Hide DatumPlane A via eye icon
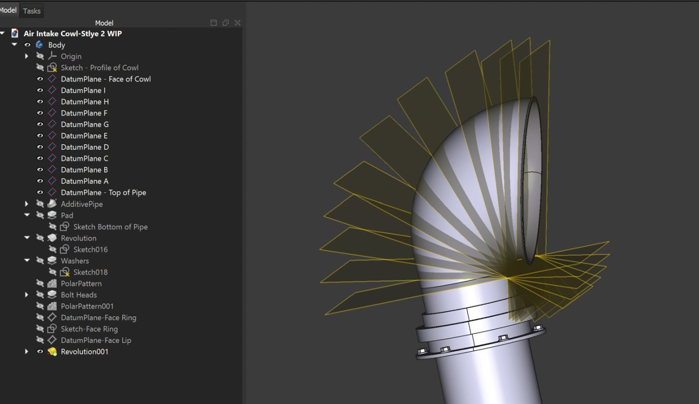 pos(40,181)
